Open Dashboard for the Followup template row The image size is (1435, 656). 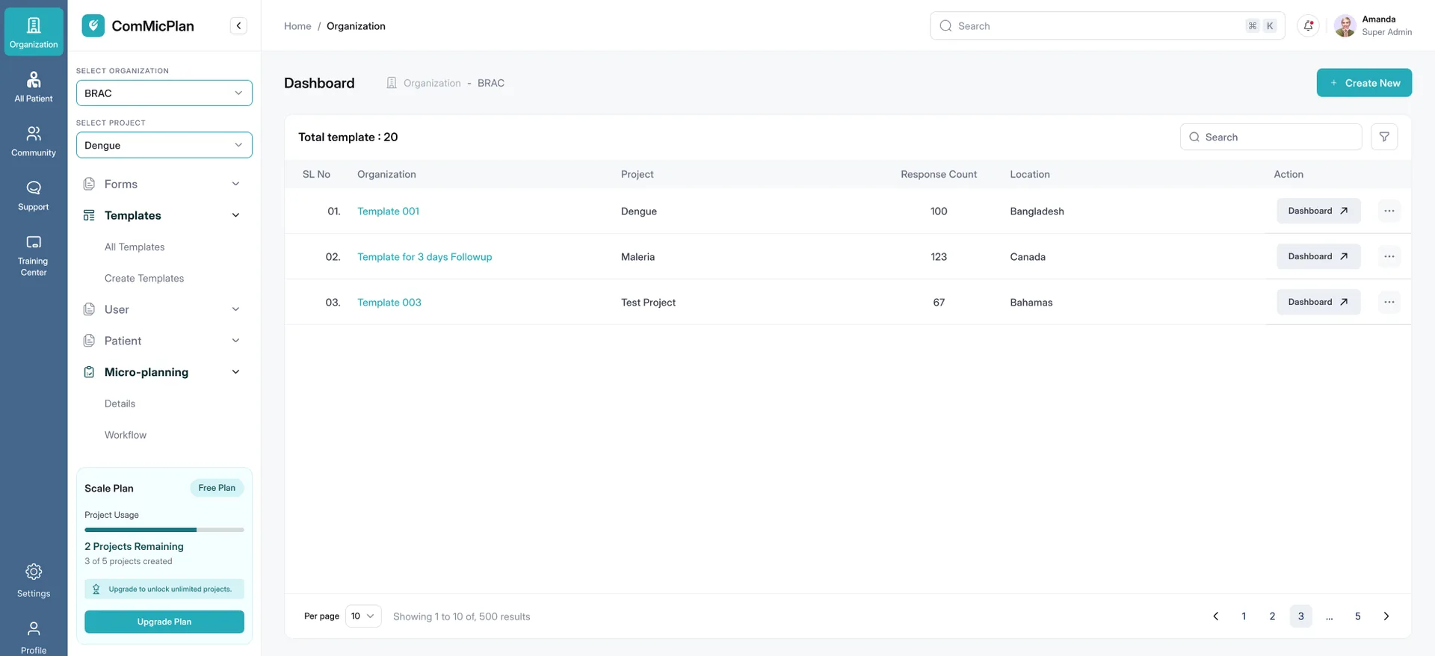pos(1318,256)
